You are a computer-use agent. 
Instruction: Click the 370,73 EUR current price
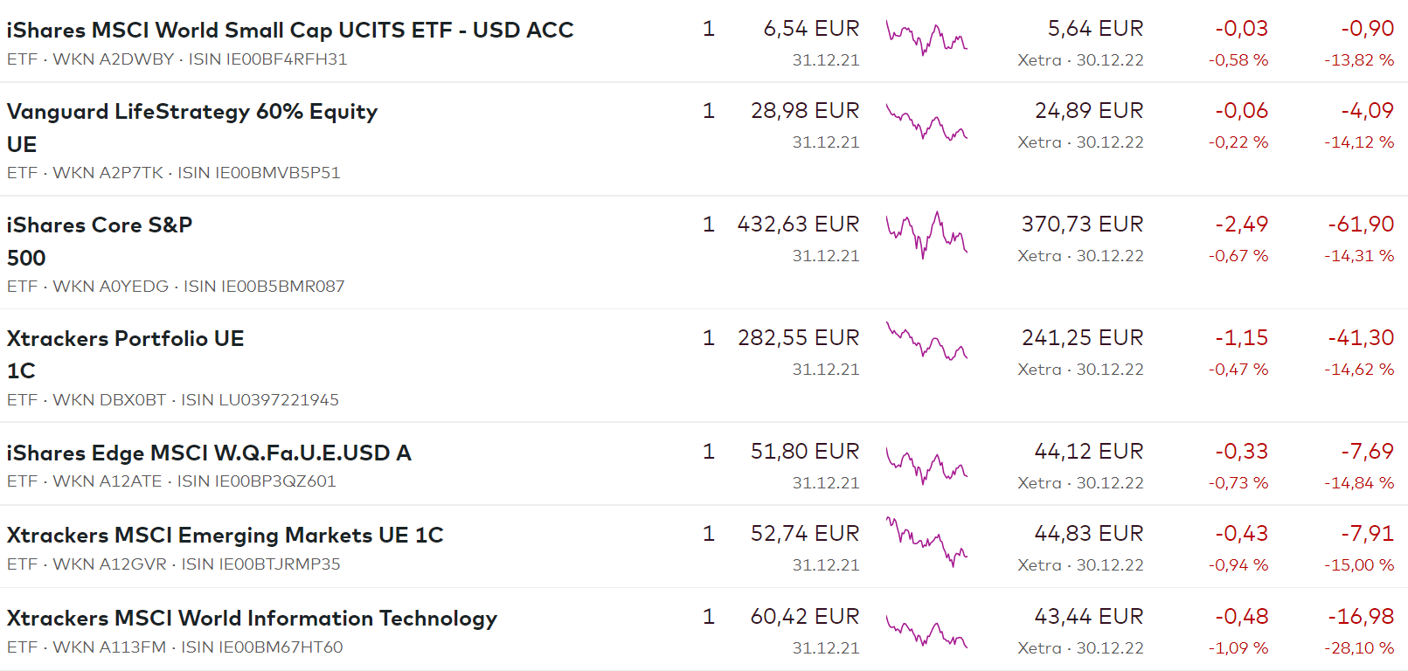(x=1082, y=225)
